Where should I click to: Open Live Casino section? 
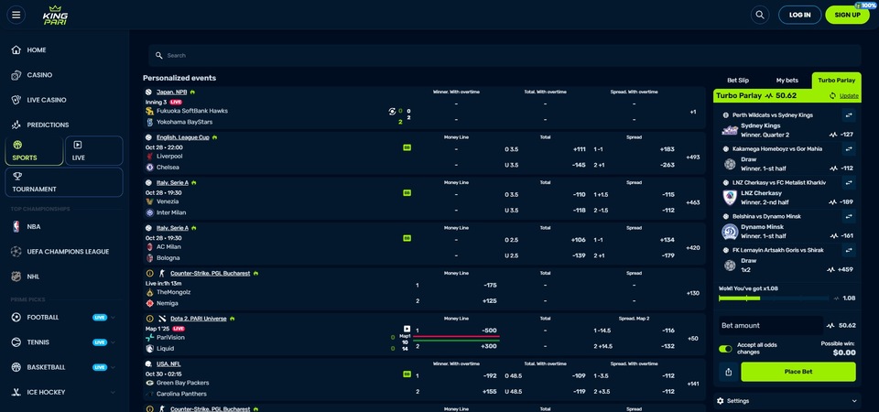tap(47, 100)
